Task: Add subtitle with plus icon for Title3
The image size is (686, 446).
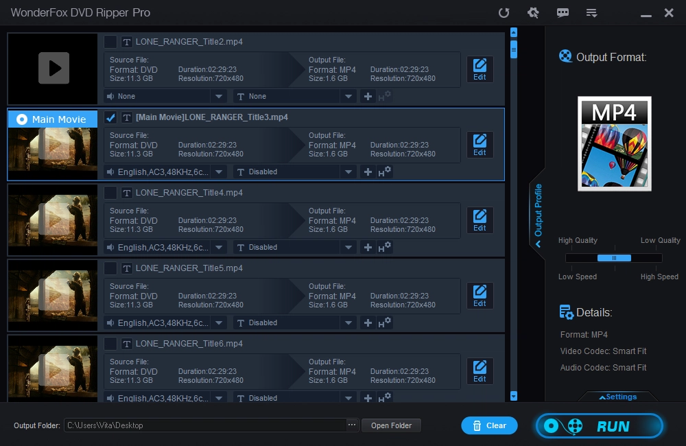Action: point(368,172)
